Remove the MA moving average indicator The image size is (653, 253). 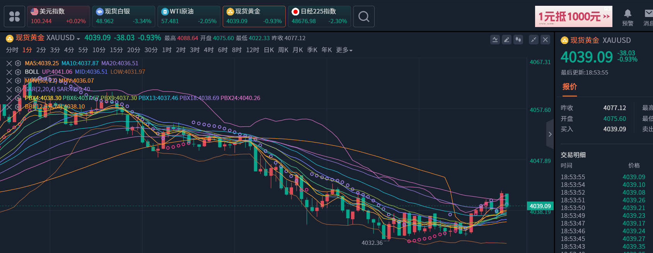9,63
